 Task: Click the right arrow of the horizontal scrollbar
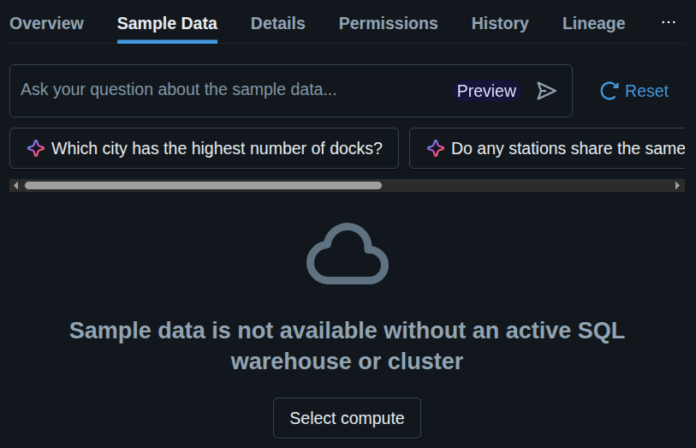[x=678, y=185]
